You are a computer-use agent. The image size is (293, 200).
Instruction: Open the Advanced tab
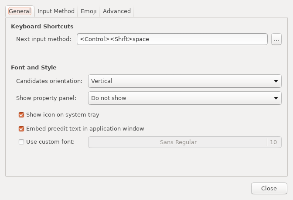[x=117, y=11]
